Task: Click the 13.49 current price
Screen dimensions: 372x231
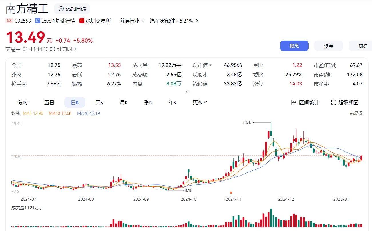Action: pyautogui.click(x=25, y=37)
